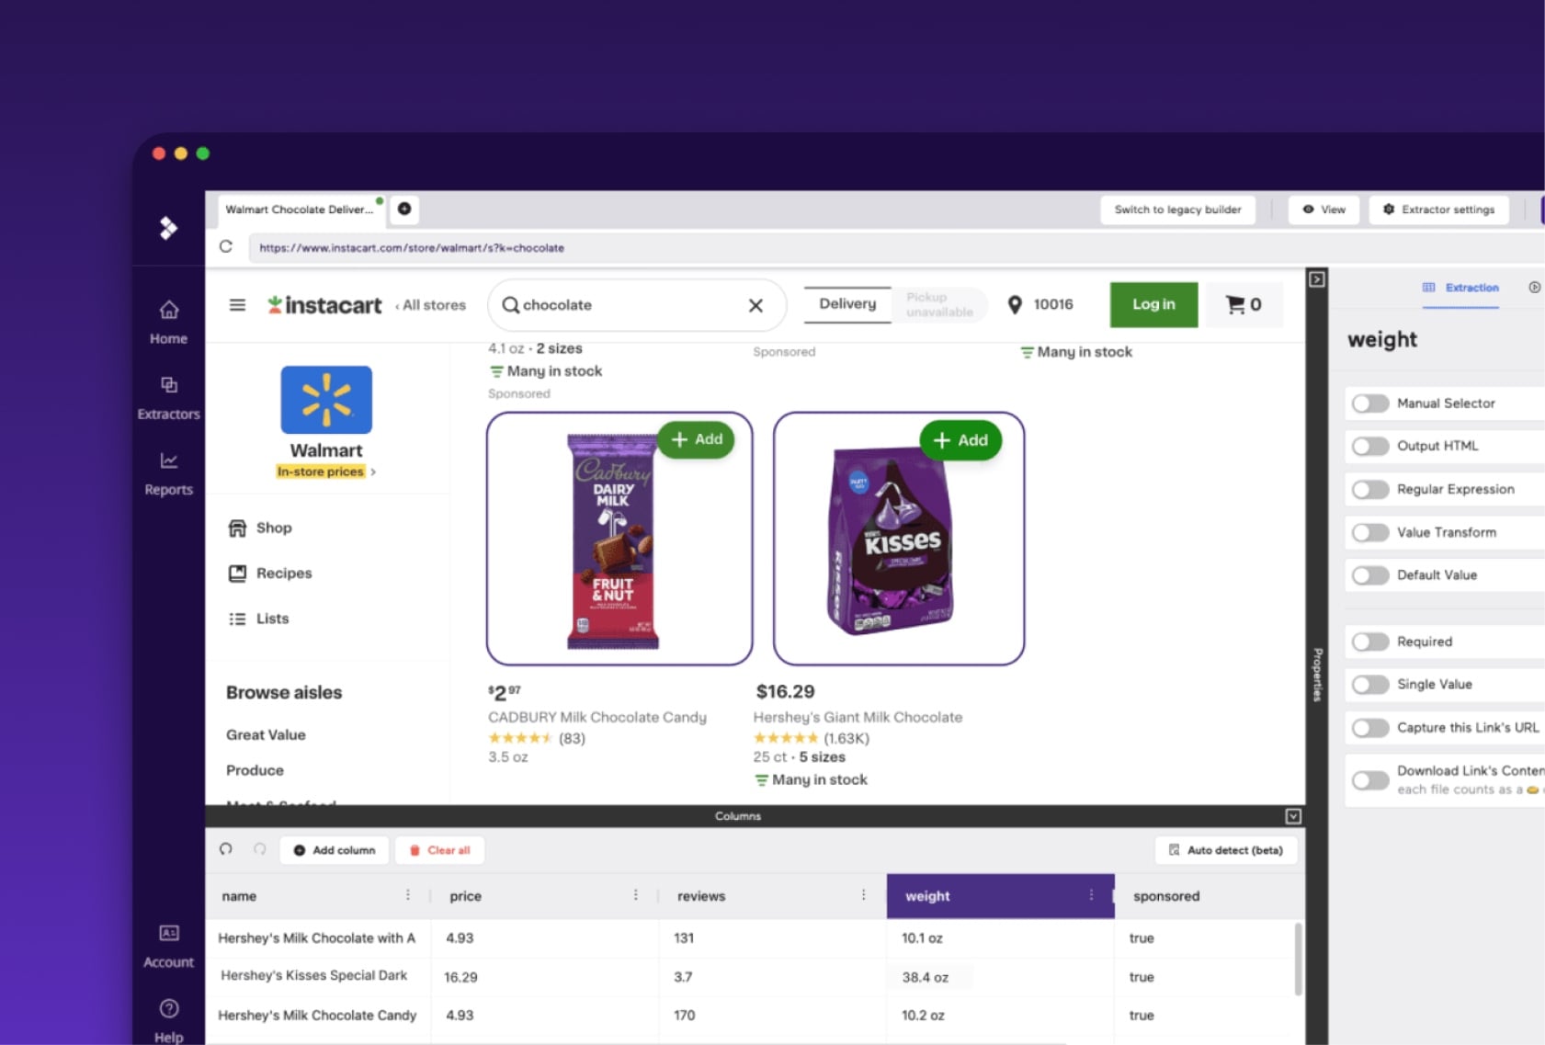
Task: Toggle Manual Selector on
Action: [x=1370, y=403]
